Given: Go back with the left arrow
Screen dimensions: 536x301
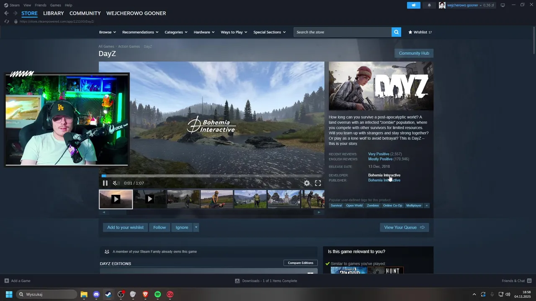Looking at the screenshot, I should pyautogui.click(x=6, y=13).
